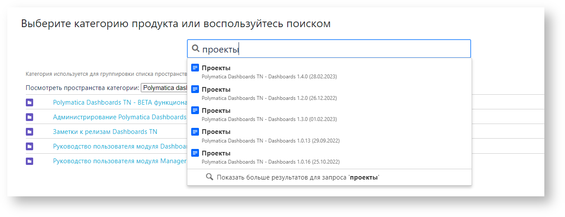Viewport: 565px width, 217px height.
Task: Click folder icon beside Заметки к релизам
Action: [x=29, y=132]
